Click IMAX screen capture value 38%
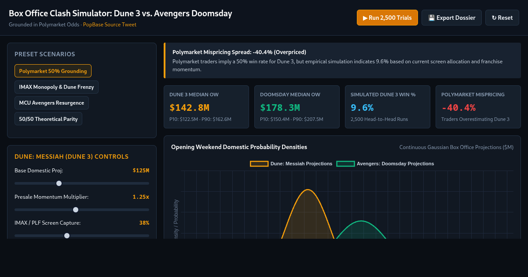528x277 pixels. (144, 223)
